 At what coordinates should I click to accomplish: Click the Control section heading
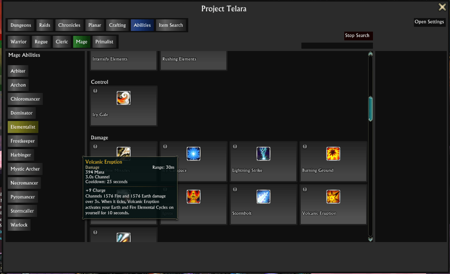(100, 82)
